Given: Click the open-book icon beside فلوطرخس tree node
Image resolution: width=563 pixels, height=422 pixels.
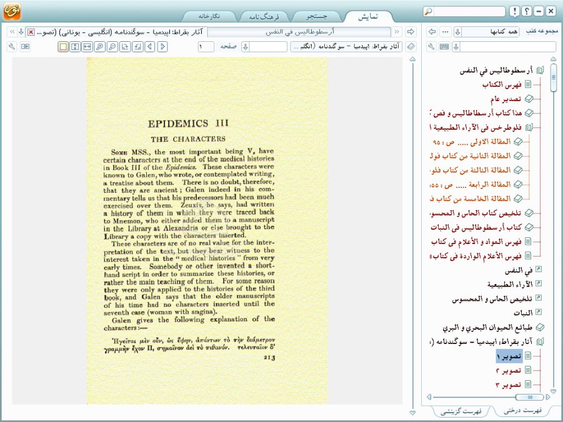Looking at the screenshot, I should click(529, 127).
